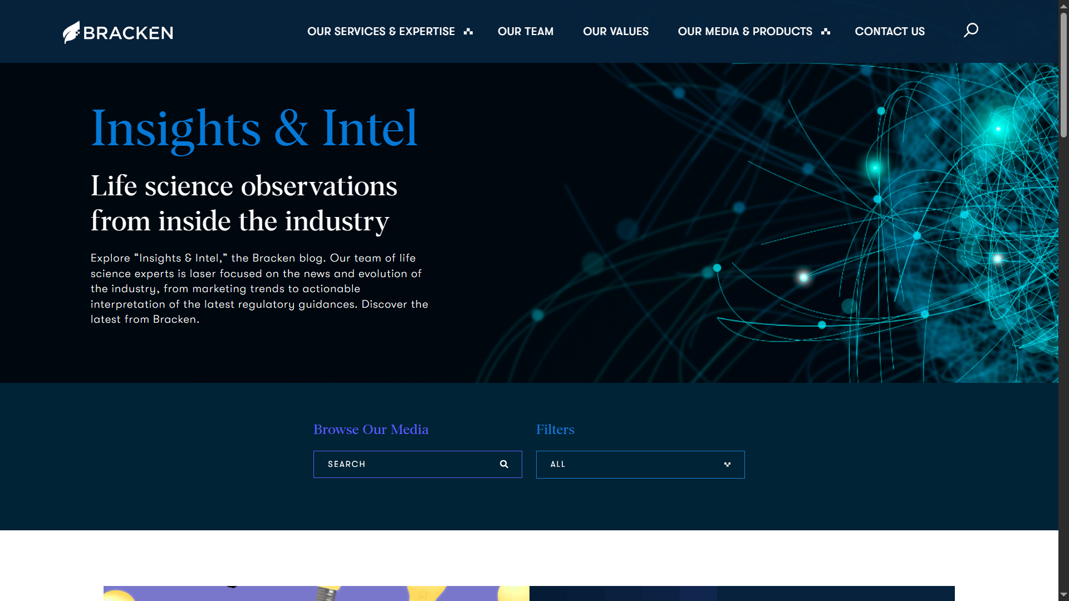Go to the Our Team page

(x=525, y=32)
